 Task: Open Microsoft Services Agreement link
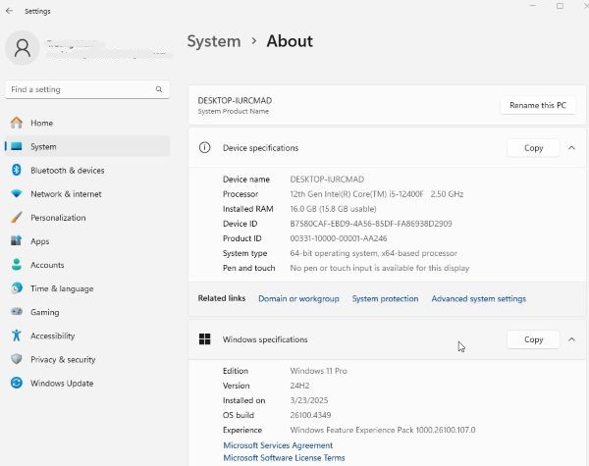278,445
